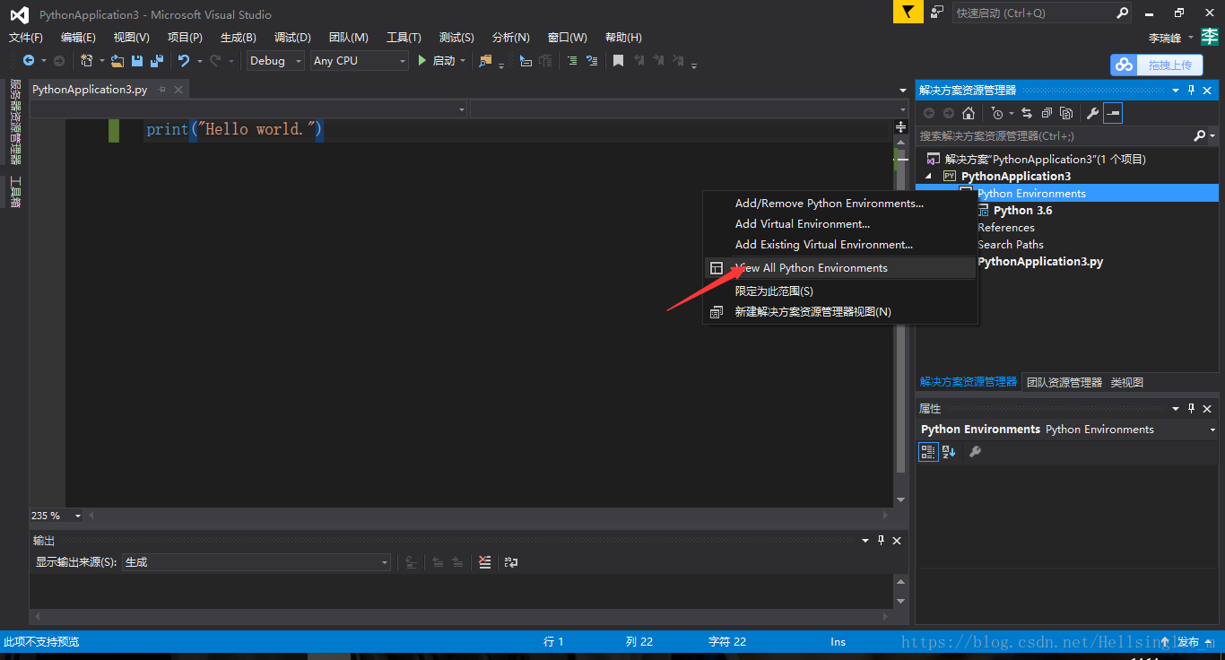This screenshot has height=660, width=1225.
Task: Open the dropdown arrow beside the 启动 button
Action: click(463, 61)
